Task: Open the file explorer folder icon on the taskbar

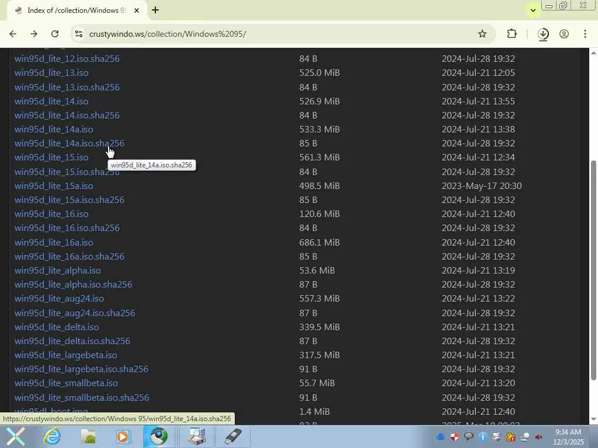Action: tap(88, 436)
